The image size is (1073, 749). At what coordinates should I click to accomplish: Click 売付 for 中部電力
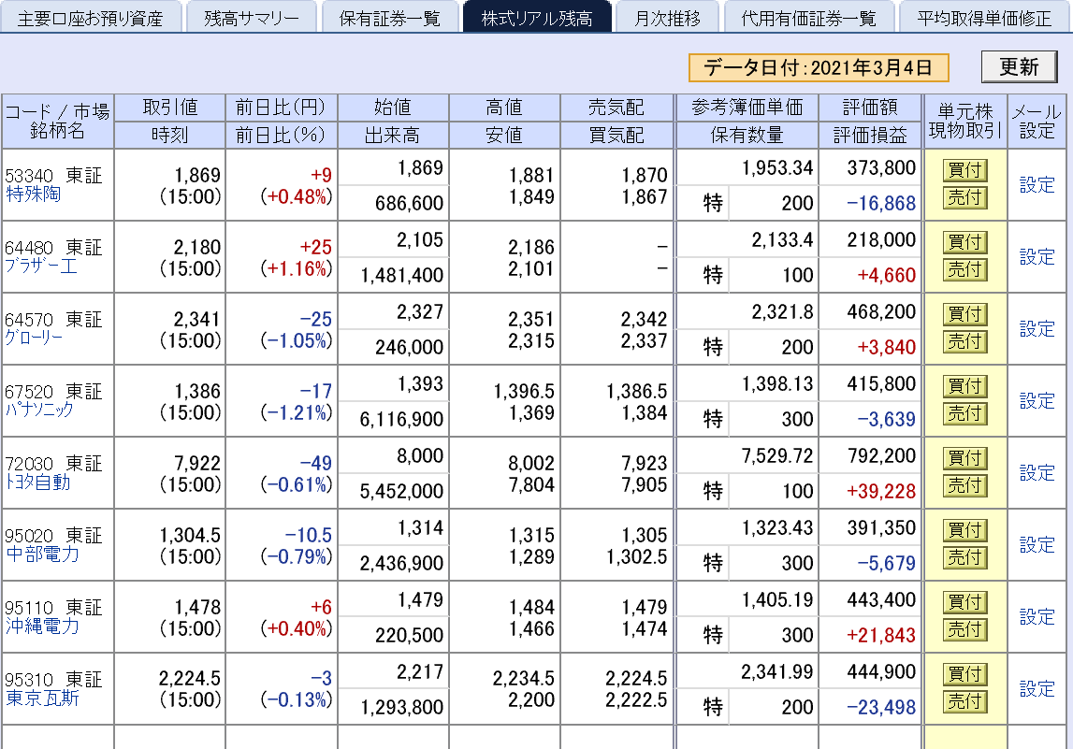[x=964, y=557]
